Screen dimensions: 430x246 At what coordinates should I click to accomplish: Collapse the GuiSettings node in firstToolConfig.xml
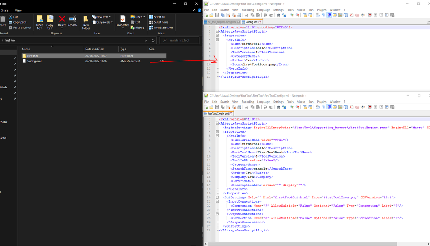(x=217, y=197)
